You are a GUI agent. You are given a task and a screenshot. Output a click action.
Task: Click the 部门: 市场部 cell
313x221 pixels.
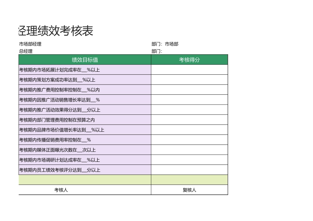pyautogui.click(x=165, y=44)
